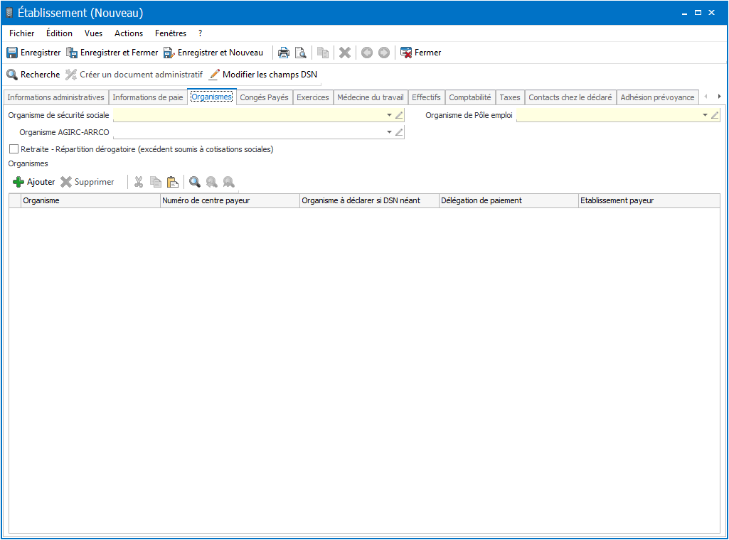Viewport: 729px width, 540px height.
Task: Click the magnifier search icon in grid toolbar
Action: [x=195, y=182]
